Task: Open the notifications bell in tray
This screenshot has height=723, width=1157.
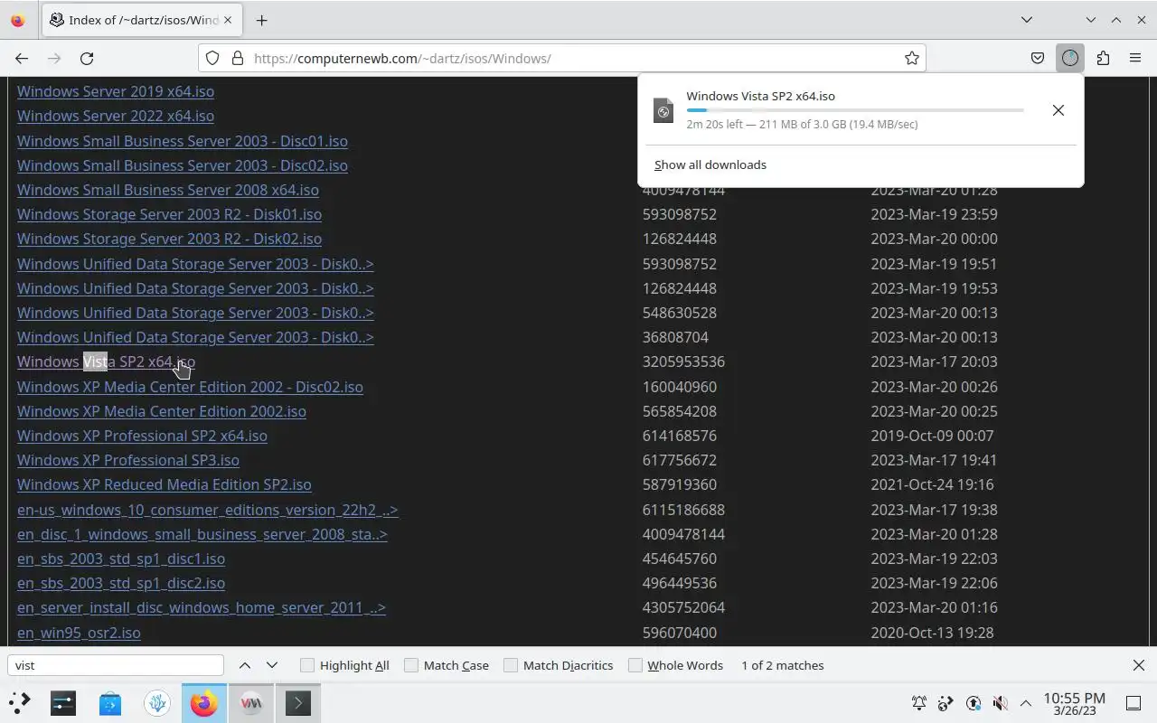Action: (919, 702)
